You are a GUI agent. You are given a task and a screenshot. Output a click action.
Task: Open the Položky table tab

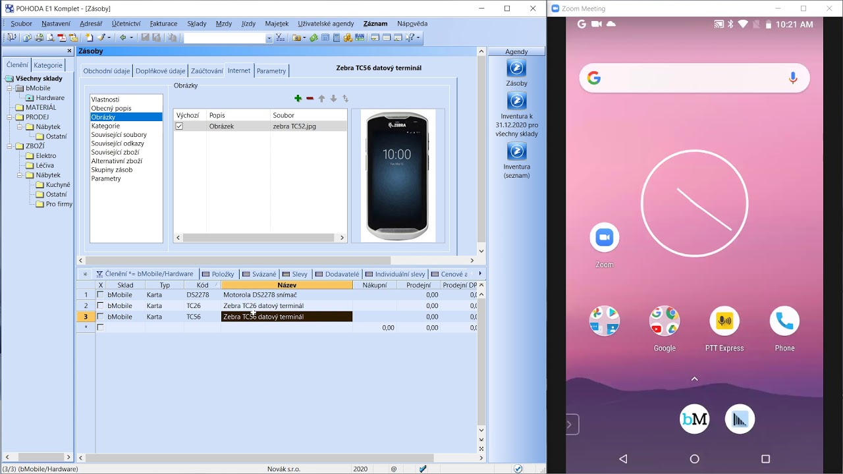219,274
